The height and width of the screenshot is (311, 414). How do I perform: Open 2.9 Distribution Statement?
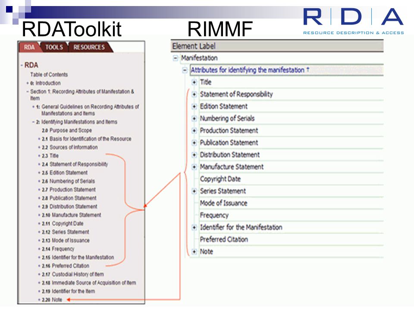(x=69, y=206)
